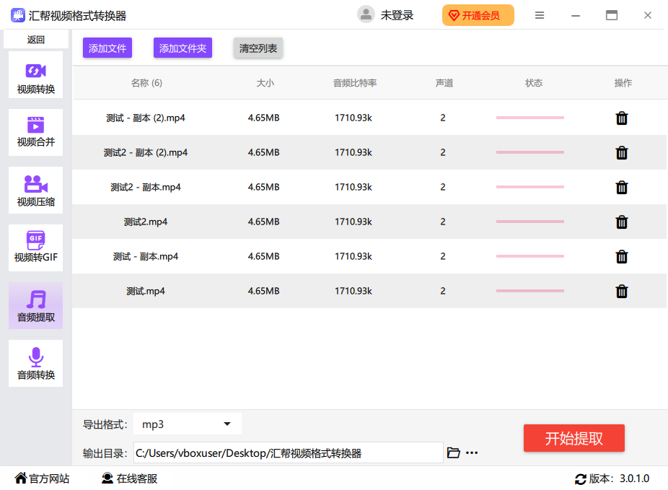Screen dimensions: 668x490
Task: Click 添加文件 to add files
Action: click(x=107, y=47)
